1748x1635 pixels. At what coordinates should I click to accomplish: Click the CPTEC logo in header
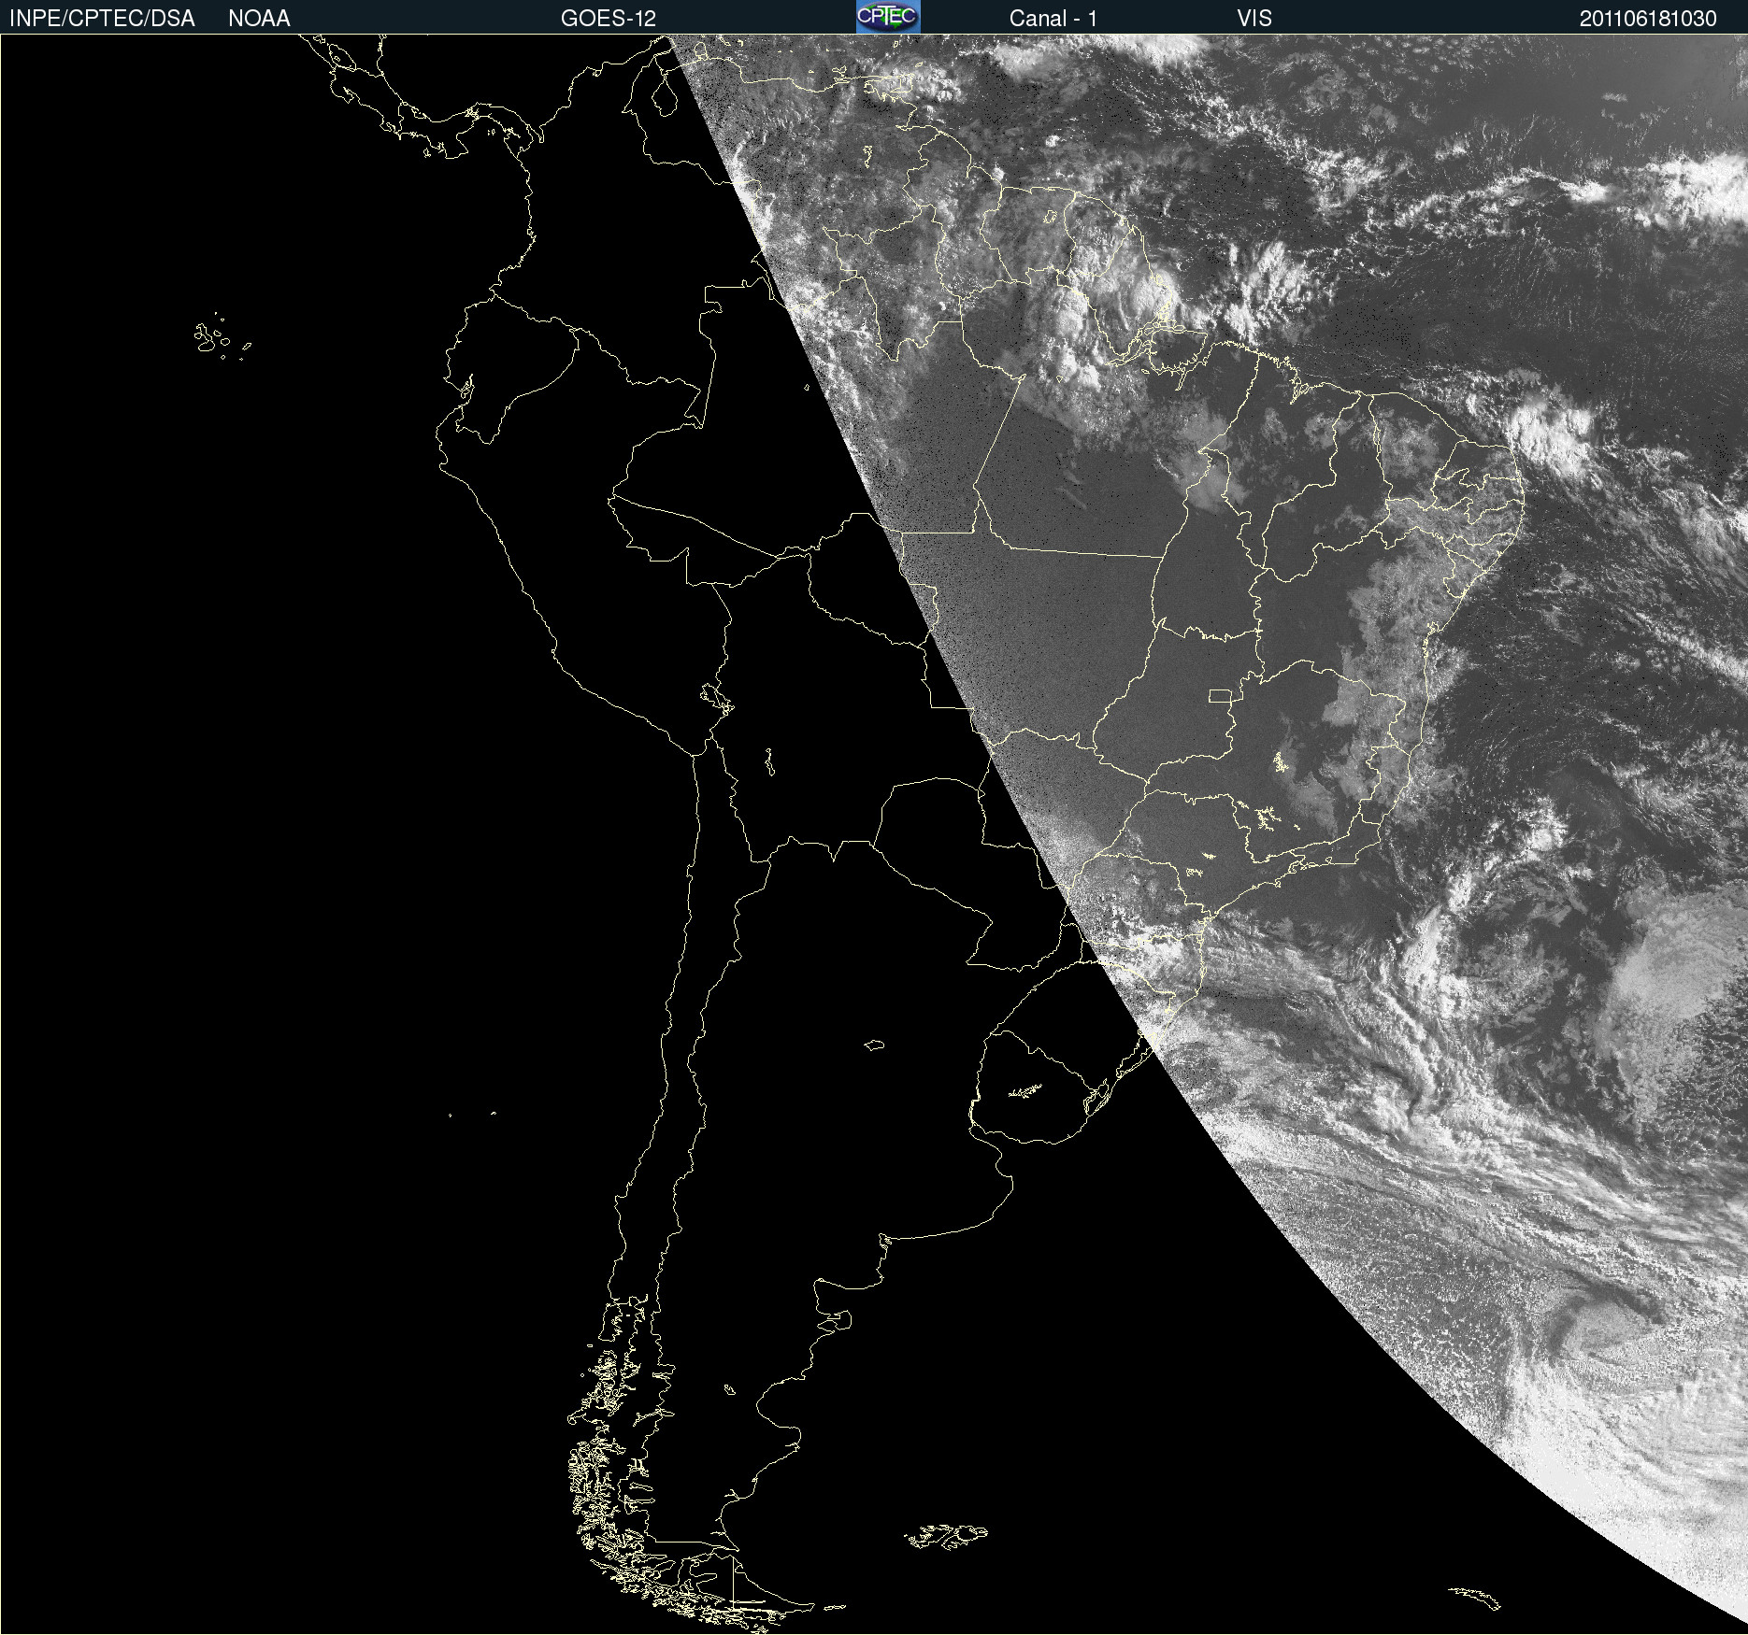coord(888,17)
